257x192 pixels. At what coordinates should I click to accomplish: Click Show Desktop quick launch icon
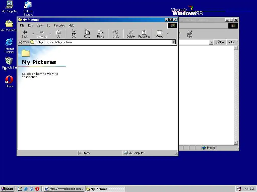pos(20,189)
